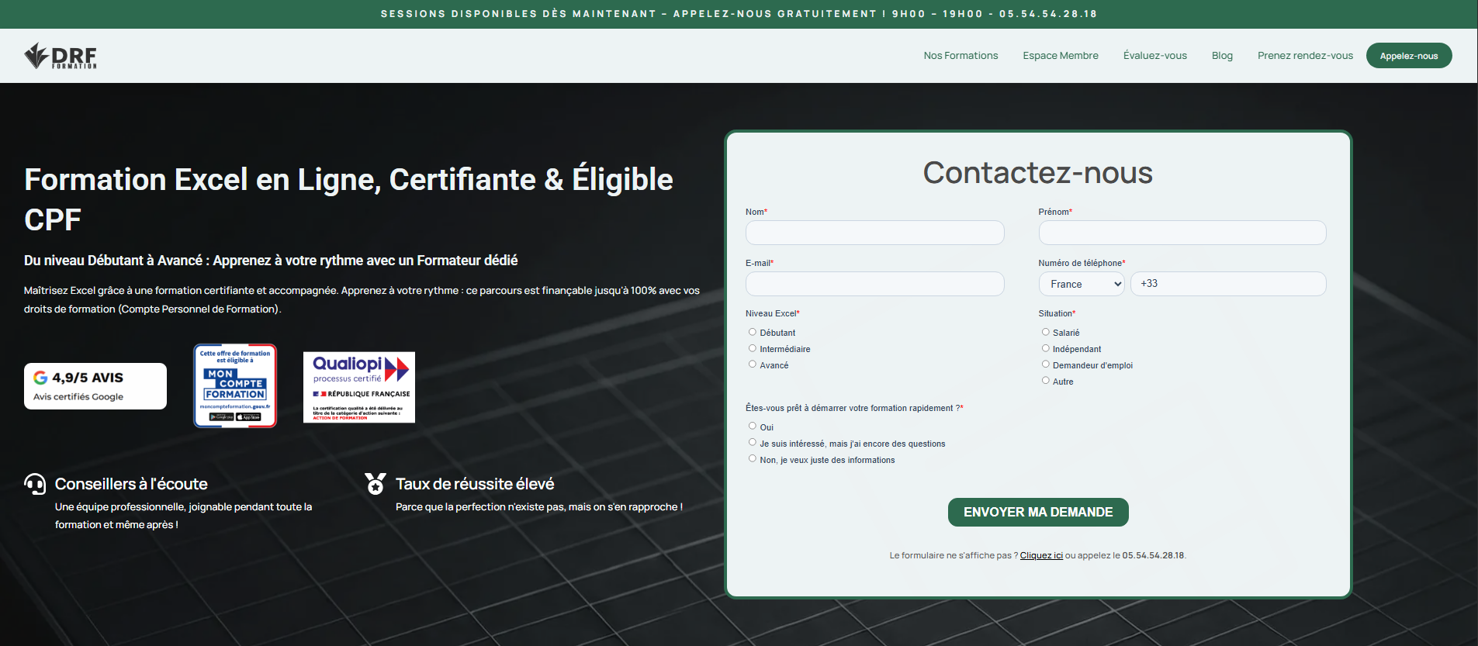Select Oui to start training quickly
Image resolution: width=1478 pixels, height=646 pixels.
coord(752,426)
